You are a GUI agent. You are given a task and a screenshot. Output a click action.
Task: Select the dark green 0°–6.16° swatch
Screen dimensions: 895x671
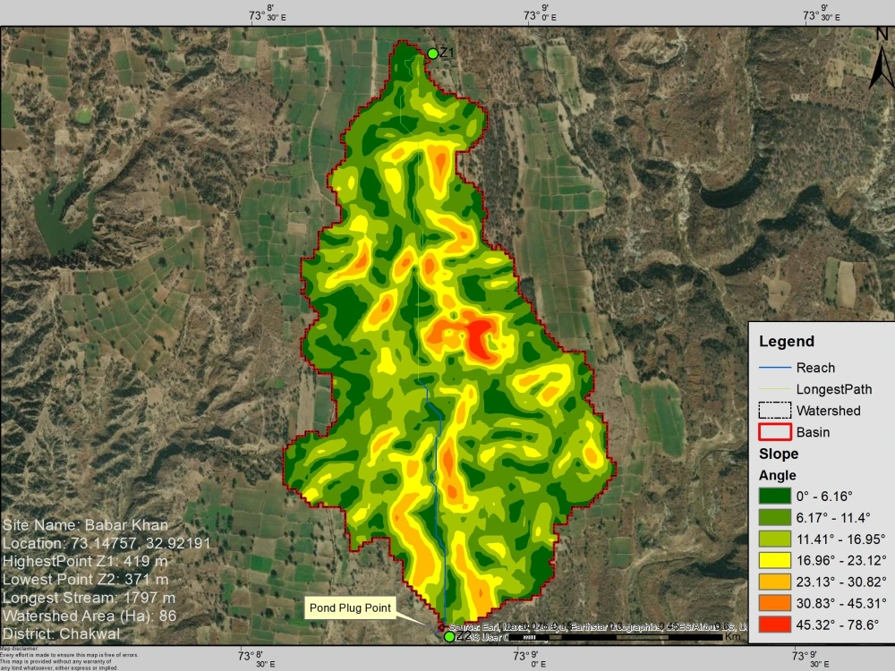(x=775, y=494)
